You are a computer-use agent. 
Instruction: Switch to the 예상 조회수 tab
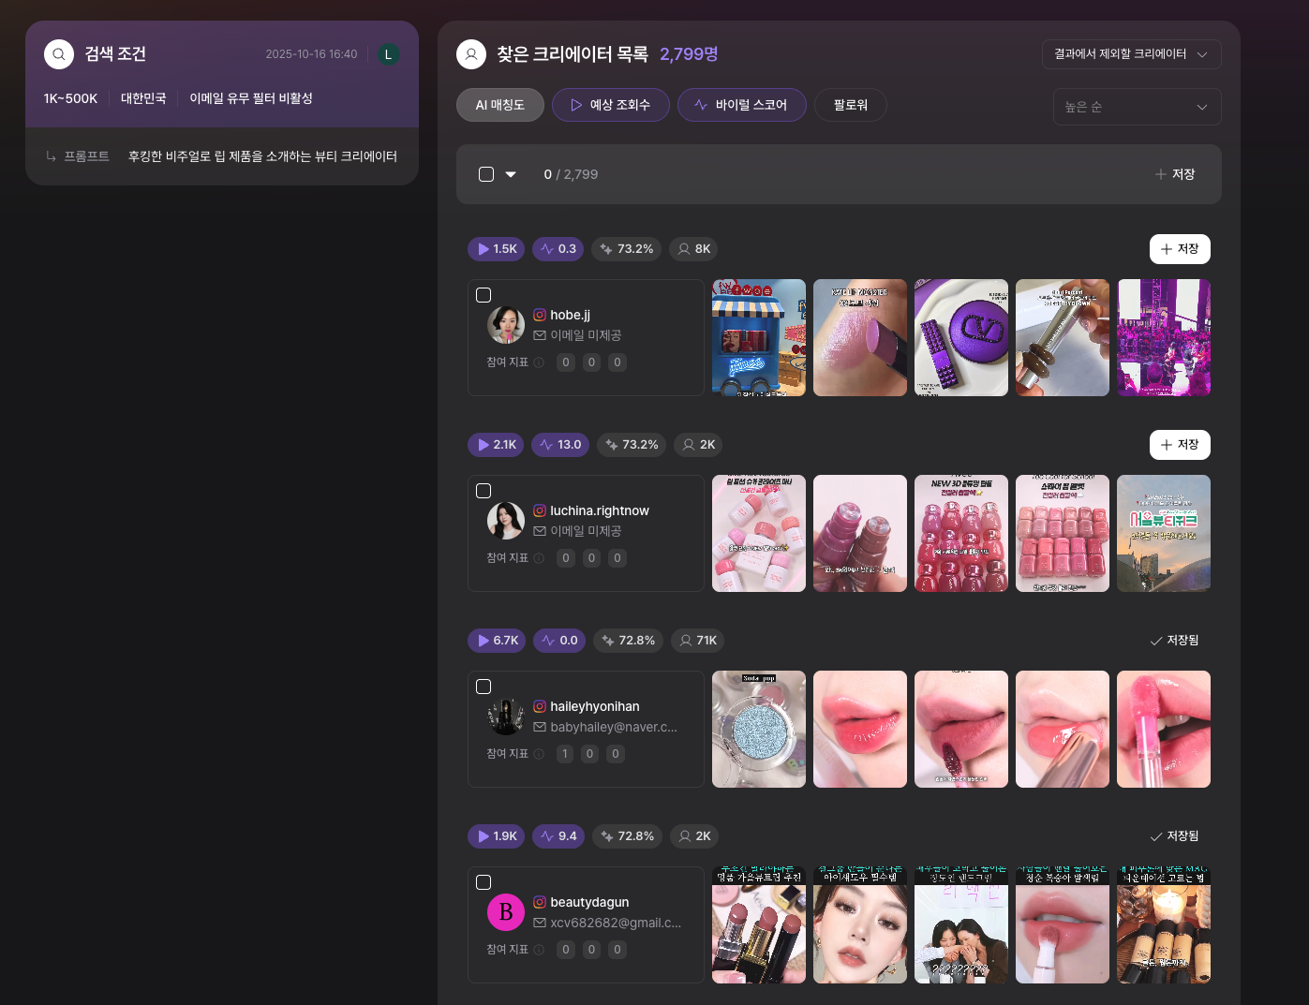pos(610,105)
